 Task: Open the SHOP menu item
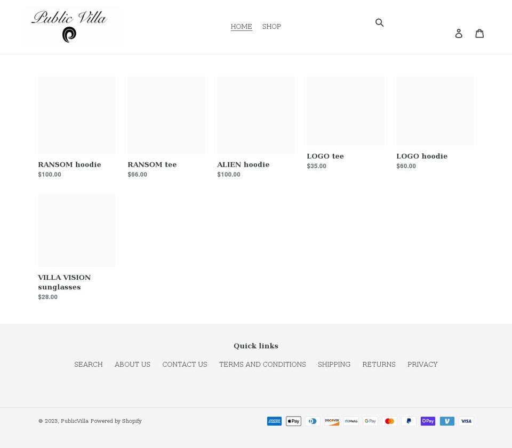[x=271, y=27]
